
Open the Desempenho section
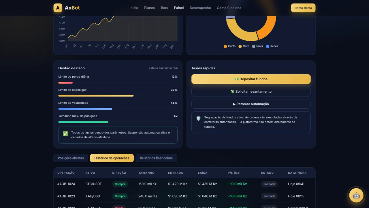[200, 8]
